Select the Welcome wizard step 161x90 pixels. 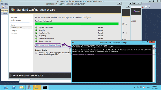point(14,17)
